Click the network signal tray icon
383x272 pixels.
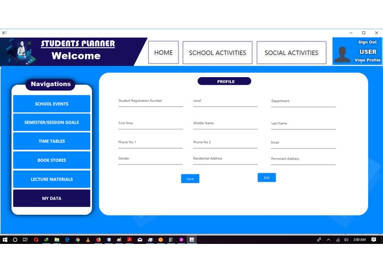338,240
